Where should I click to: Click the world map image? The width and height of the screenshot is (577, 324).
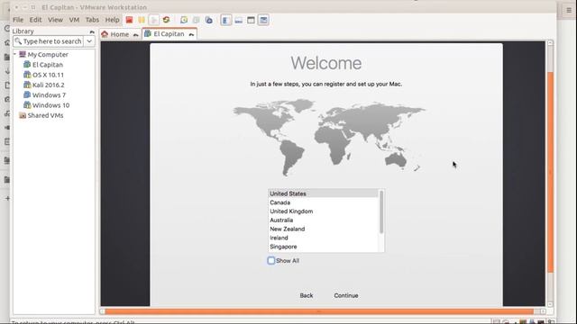(x=329, y=138)
